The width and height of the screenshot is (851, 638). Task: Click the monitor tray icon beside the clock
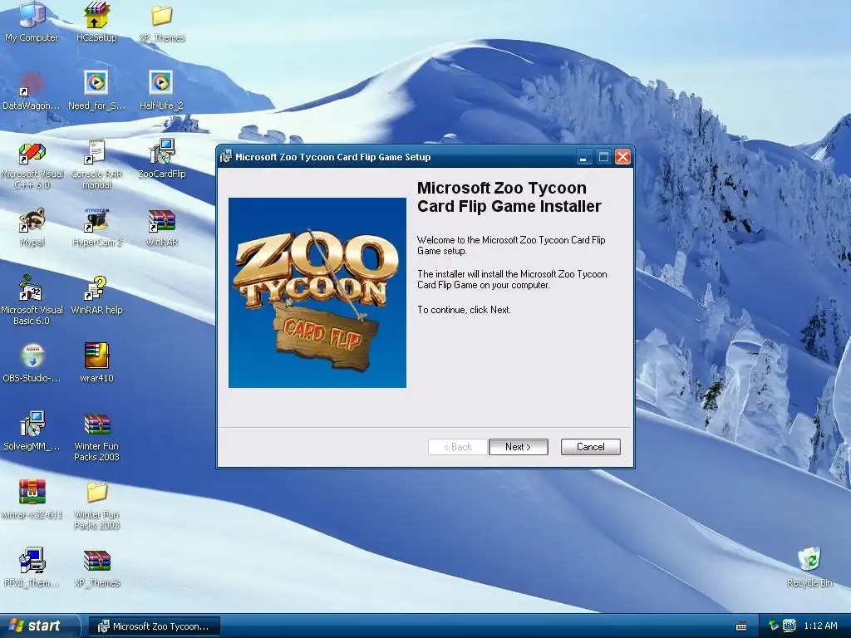[790, 626]
